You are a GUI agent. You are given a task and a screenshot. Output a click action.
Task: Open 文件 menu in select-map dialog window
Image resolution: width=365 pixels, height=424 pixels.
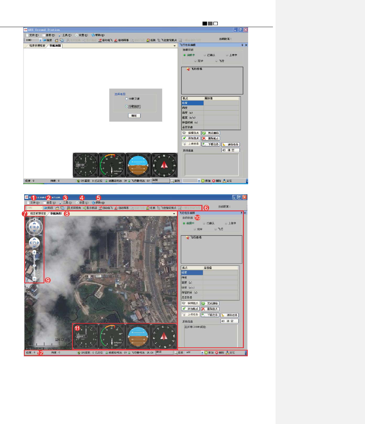(x=32, y=35)
